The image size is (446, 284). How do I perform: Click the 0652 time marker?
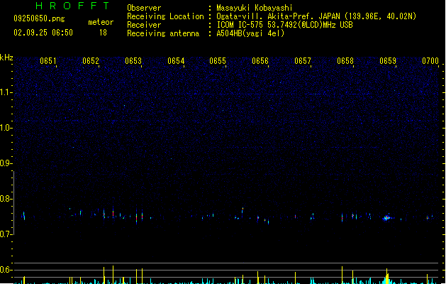[91, 61]
